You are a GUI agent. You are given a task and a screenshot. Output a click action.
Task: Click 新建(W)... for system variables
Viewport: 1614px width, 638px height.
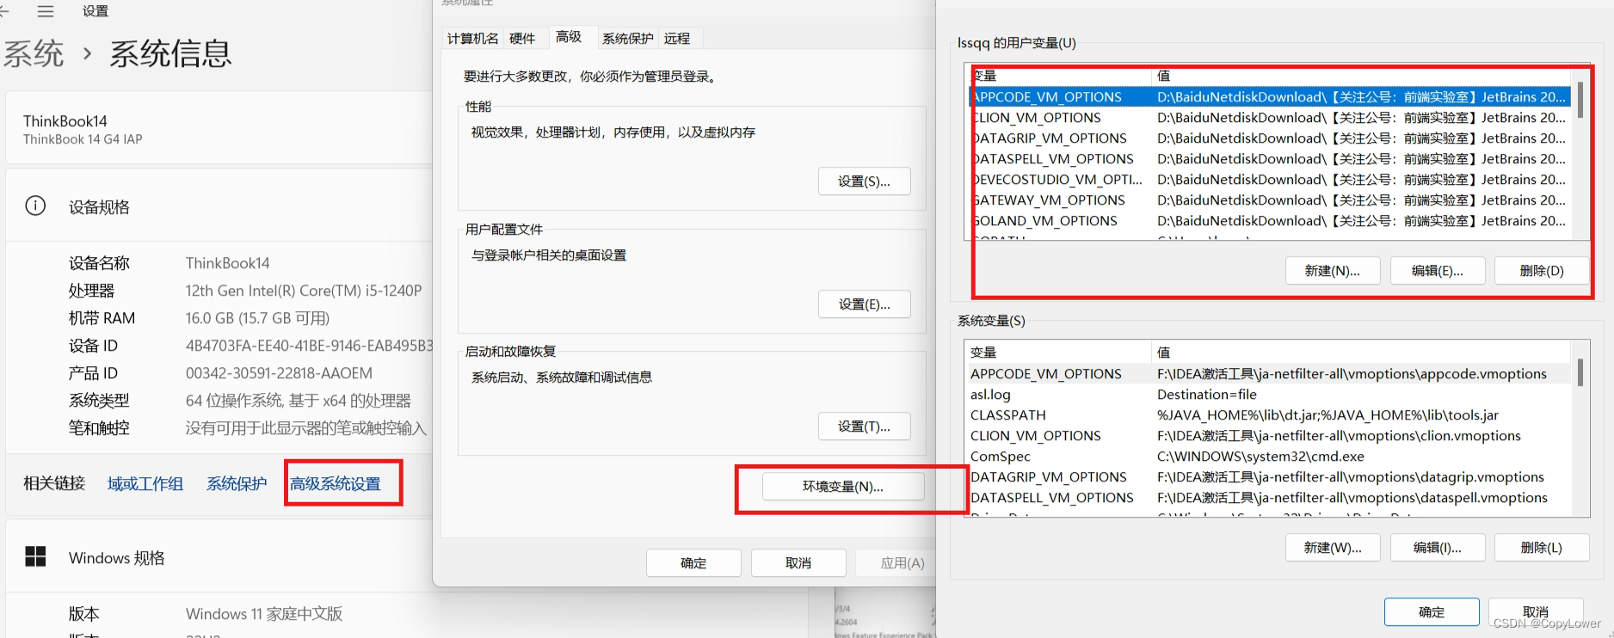coord(1333,548)
